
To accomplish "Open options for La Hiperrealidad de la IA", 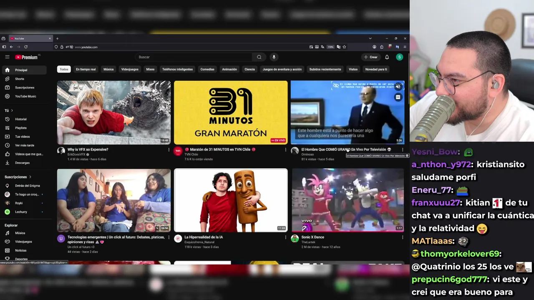I will [285, 237].
